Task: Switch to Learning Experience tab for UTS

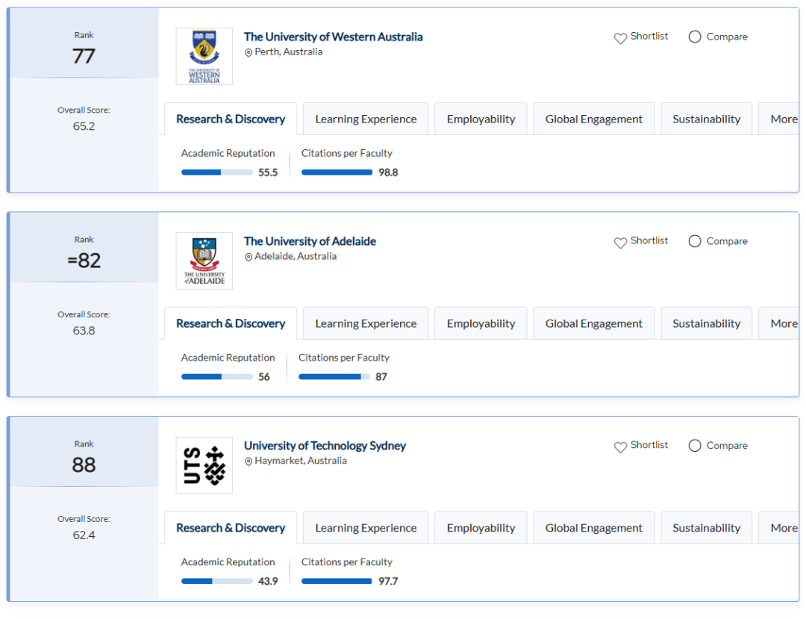Action: point(366,528)
